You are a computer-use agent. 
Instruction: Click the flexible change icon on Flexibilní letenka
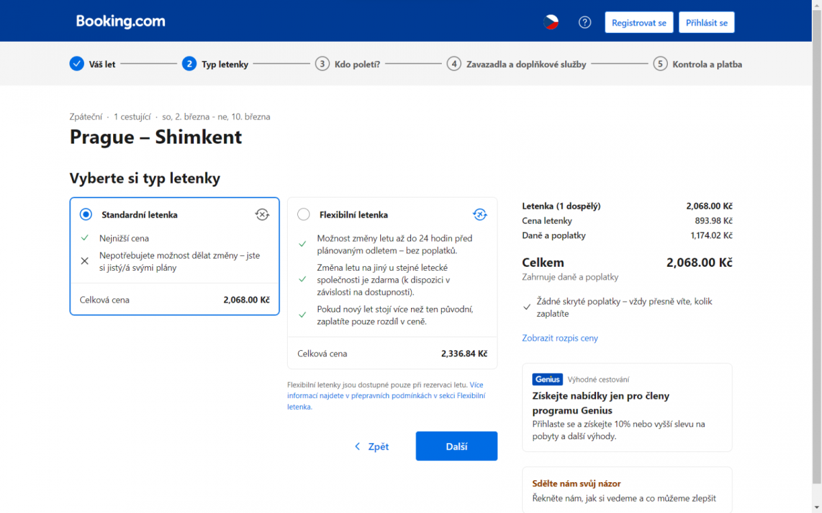tap(480, 215)
